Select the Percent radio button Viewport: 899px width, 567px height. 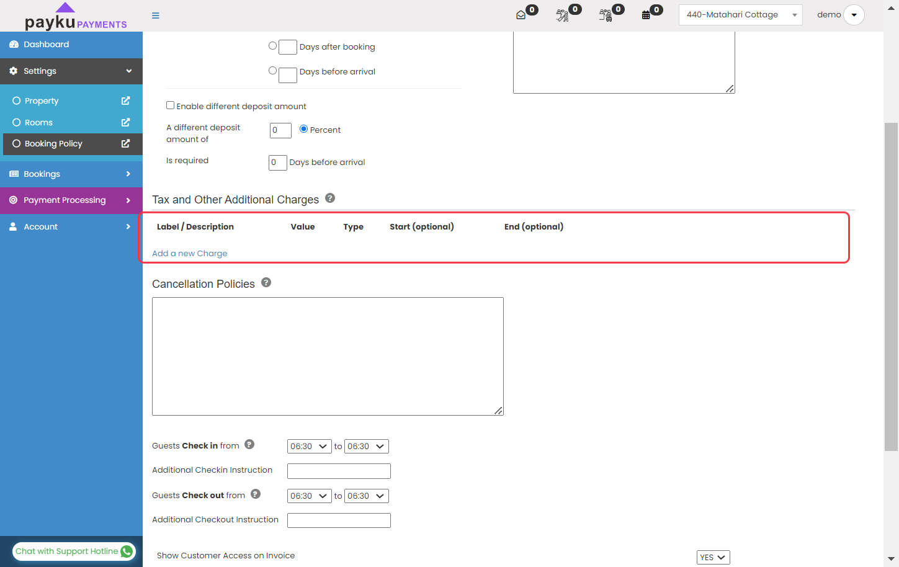click(x=303, y=129)
